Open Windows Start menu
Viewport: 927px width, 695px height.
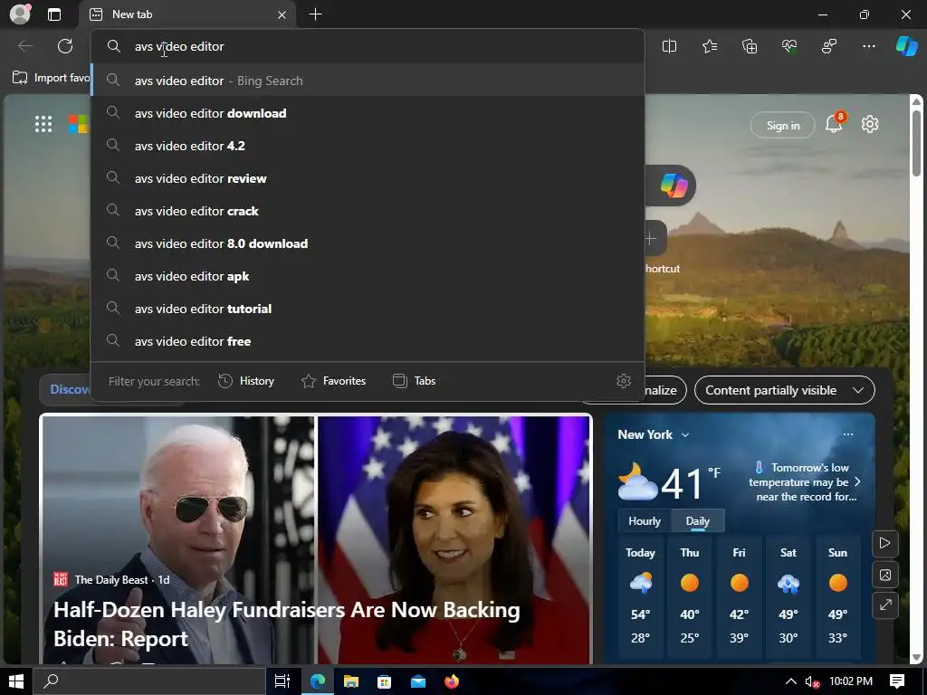(16, 681)
